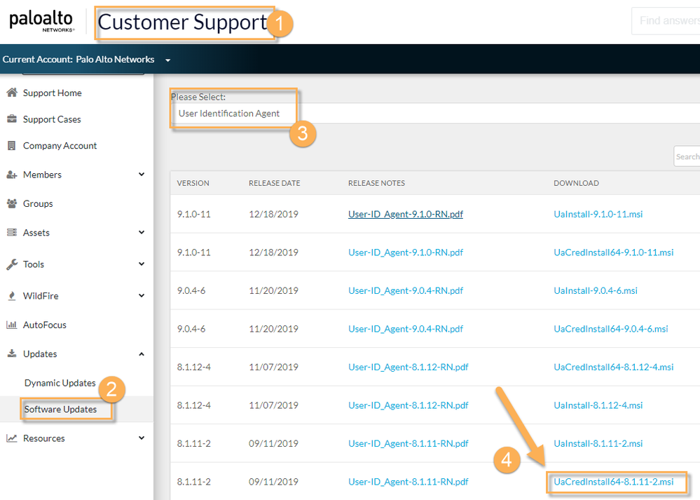Viewport: 700px width, 500px height.
Task: Click the Updates download icon
Action: click(x=12, y=353)
